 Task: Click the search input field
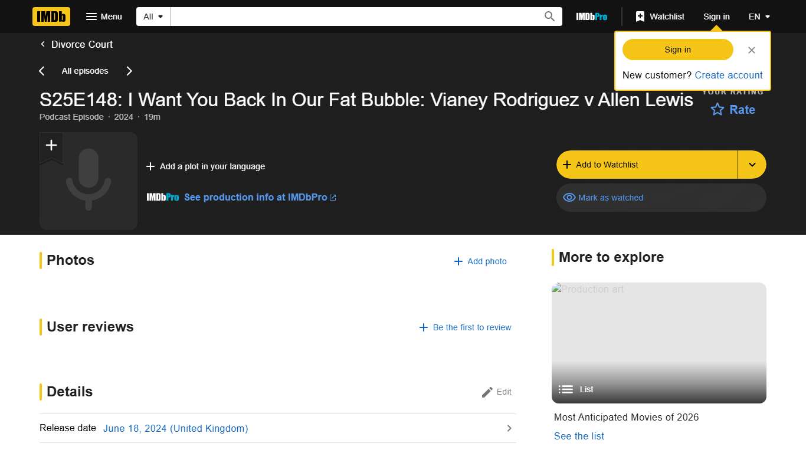[354, 17]
